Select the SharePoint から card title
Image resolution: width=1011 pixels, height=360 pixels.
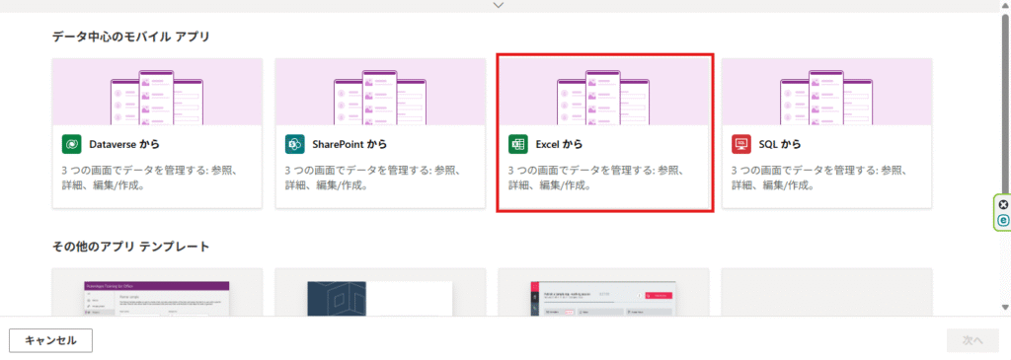[x=350, y=144]
